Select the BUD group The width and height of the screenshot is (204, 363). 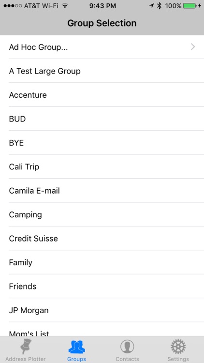coord(102,119)
